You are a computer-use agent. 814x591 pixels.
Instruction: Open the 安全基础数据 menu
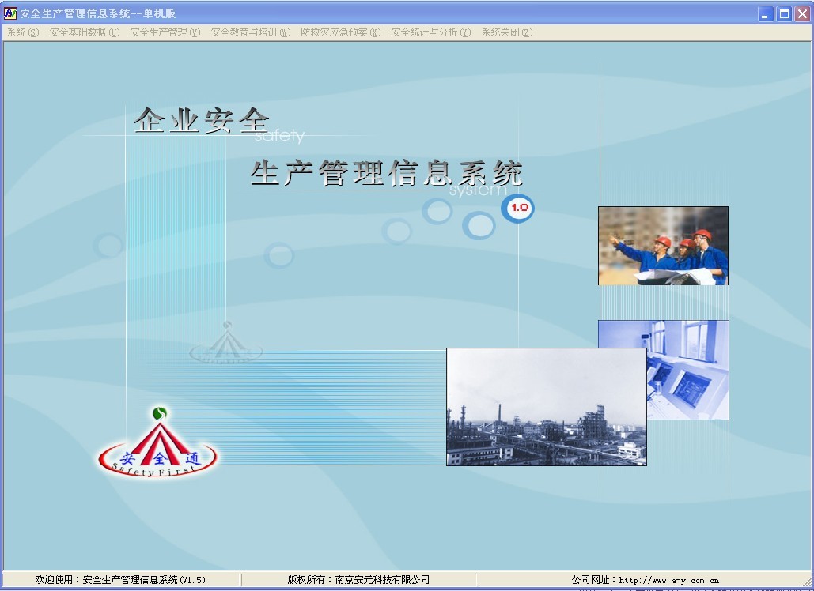[84, 32]
